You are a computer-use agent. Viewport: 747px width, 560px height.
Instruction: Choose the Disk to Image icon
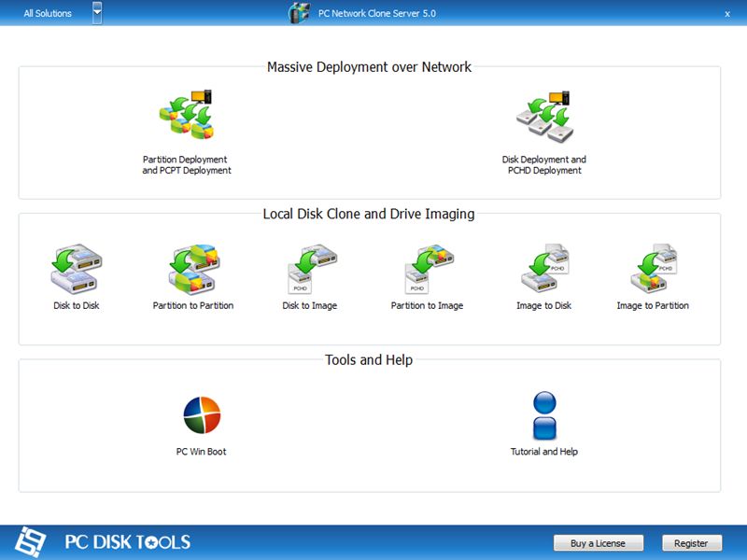[312, 269]
